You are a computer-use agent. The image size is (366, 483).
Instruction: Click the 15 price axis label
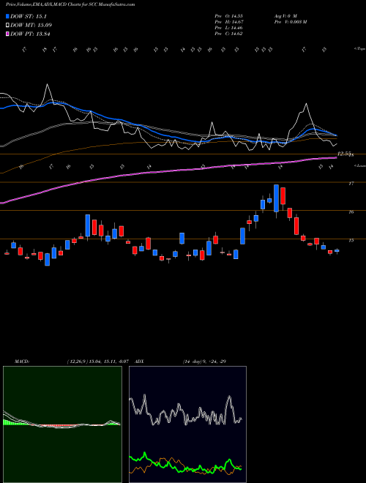coord(351,240)
